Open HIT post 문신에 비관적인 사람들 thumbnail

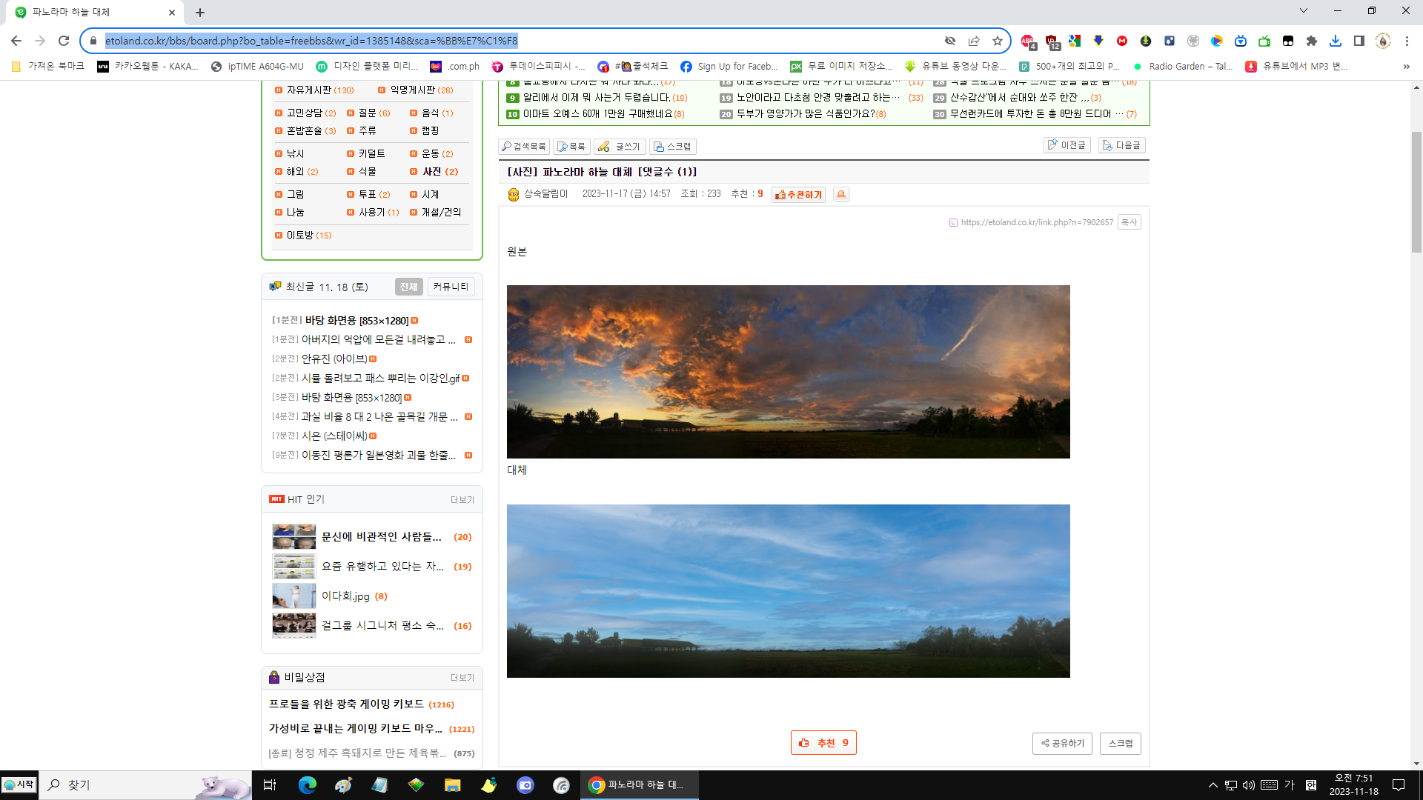294,536
